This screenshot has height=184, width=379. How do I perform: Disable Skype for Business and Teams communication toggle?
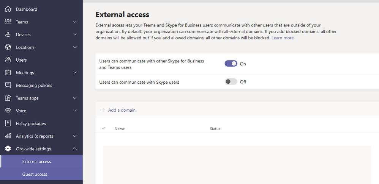231,64
